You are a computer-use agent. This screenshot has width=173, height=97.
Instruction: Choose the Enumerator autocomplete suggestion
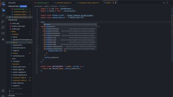pyautogui.click(x=70, y=27)
